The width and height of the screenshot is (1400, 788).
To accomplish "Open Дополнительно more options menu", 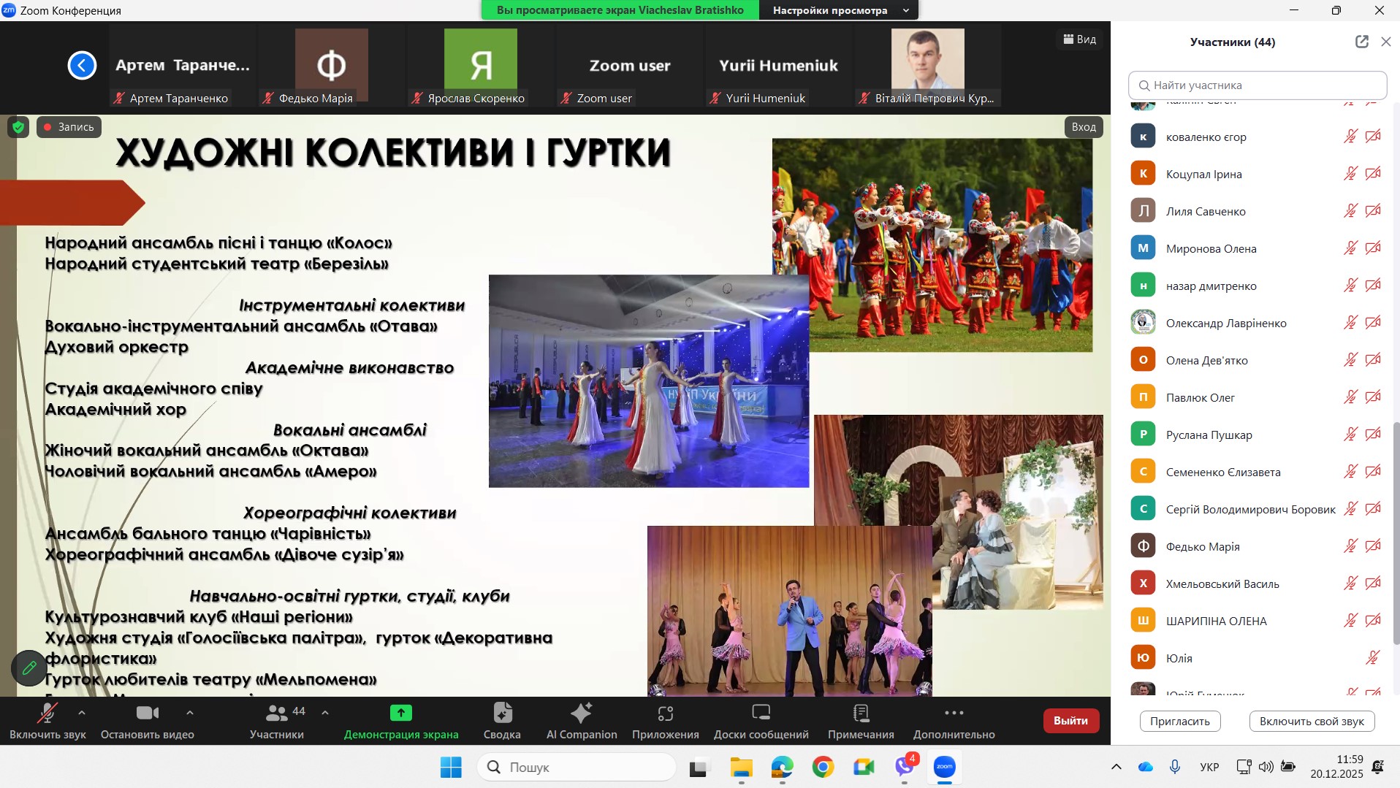I will click(954, 720).
